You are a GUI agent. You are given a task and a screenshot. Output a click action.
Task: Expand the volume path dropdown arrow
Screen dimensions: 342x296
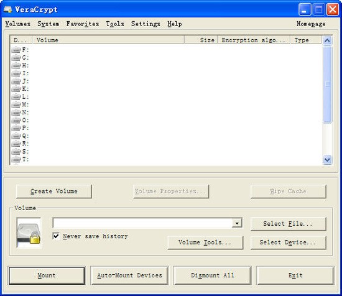pos(237,223)
